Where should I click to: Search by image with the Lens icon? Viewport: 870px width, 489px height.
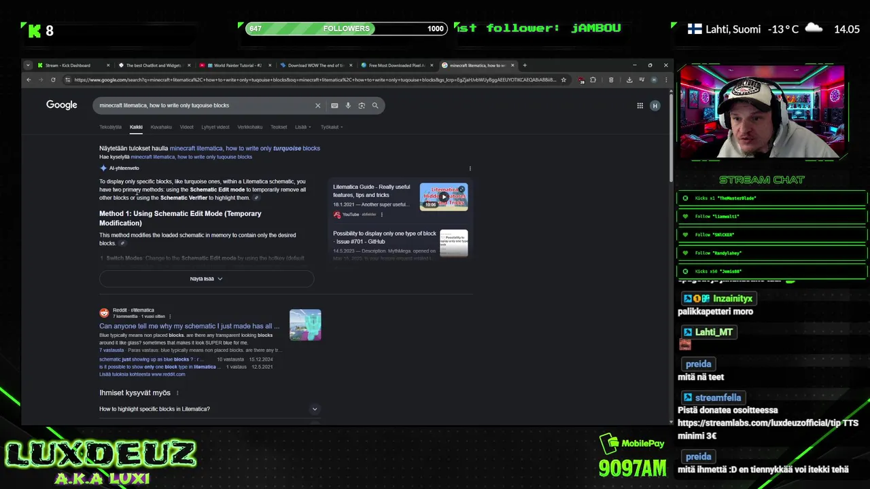pos(362,105)
